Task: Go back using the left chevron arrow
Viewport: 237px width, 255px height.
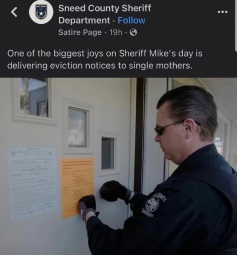Action: 14,12
